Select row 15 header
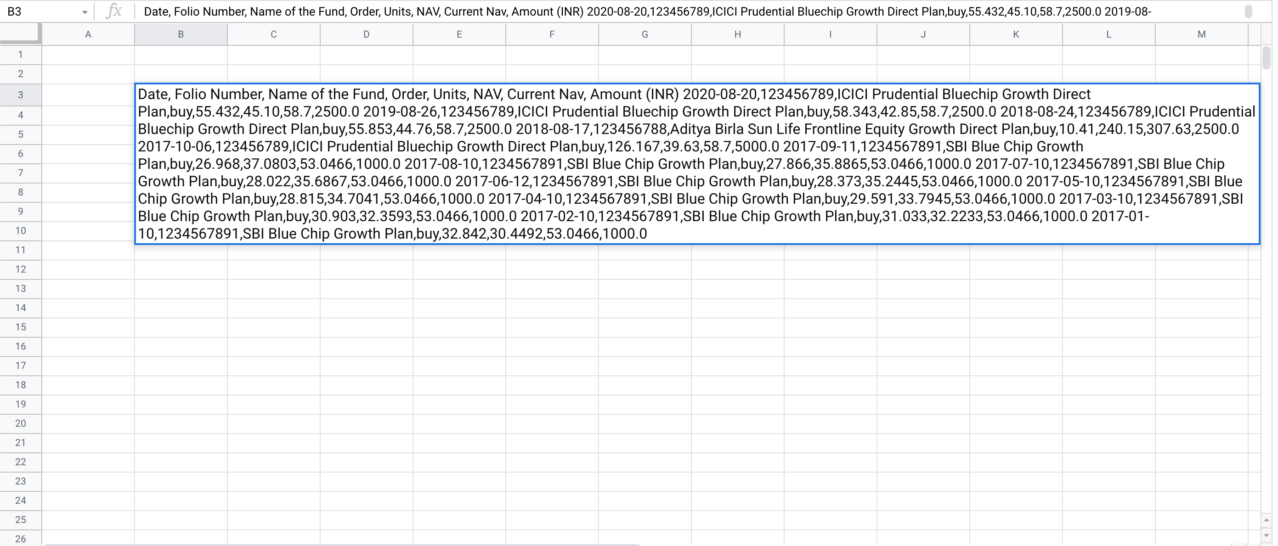This screenshot has width=1278, height=546. [20, 327]
